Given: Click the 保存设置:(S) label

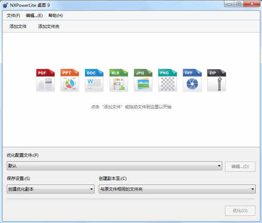Looking at the screenshot, I should pos(19,179).
